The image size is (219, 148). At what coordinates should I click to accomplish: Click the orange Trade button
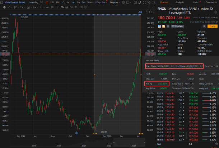tap(213, 26)
